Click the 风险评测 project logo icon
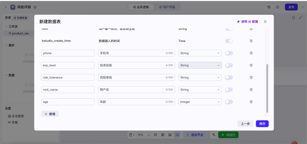This screenshot has width=307, height=144. (13, 7)
